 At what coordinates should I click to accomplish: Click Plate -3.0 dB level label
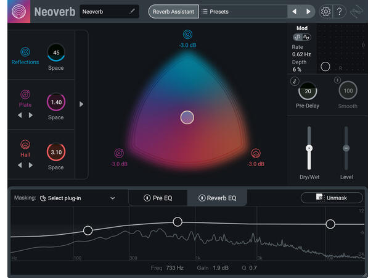point(119,164)
